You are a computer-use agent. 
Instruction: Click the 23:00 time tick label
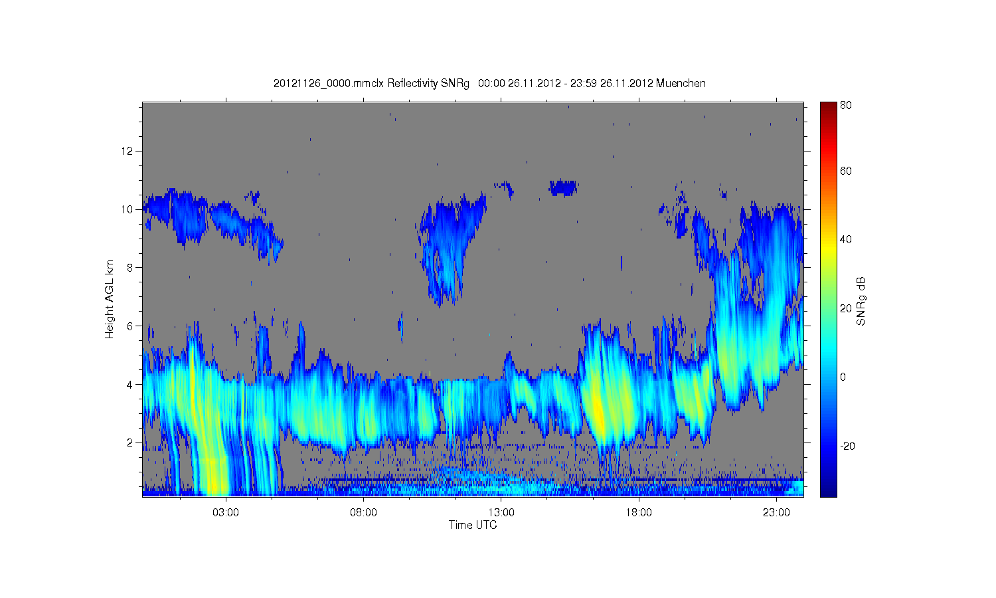776,513
